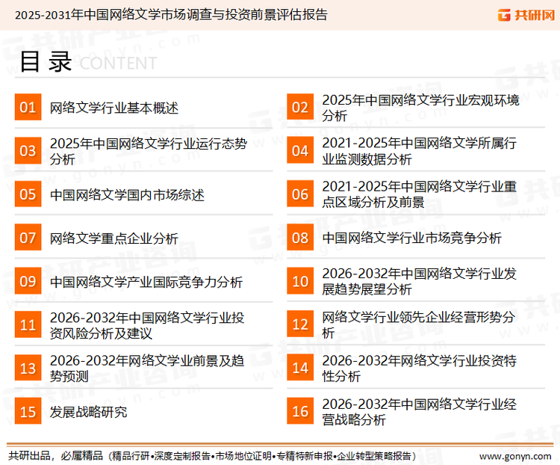
Task: Select chapter title 中国网络文学国内市场综述
Action: tap(127, 195)
